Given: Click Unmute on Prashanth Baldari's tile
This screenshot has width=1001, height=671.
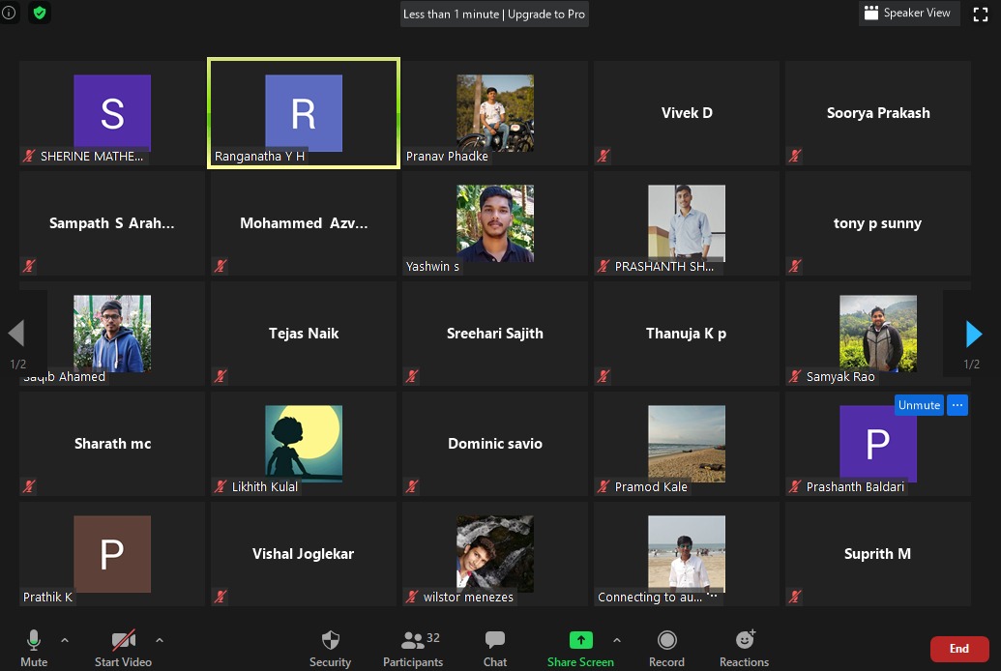Looking at the screenshot, I should 919,405.
